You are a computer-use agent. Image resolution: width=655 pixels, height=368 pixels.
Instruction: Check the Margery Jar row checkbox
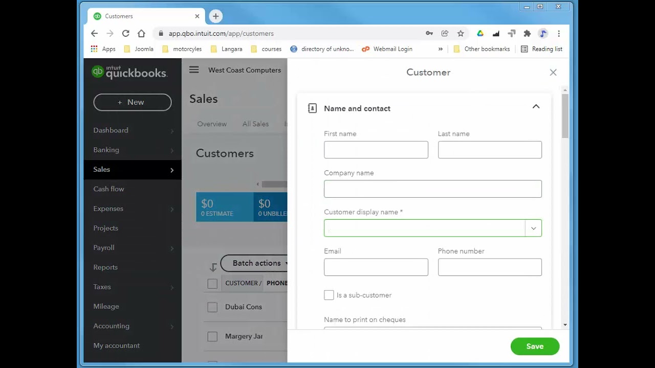[x=212, y=337]
